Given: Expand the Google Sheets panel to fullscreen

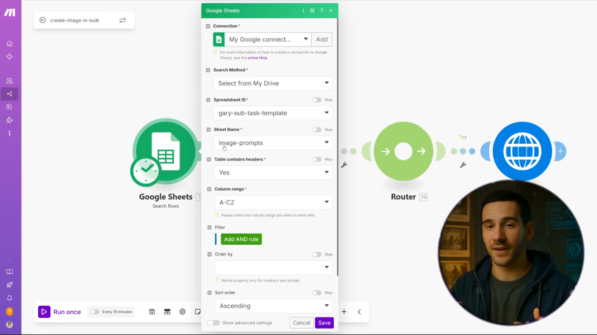Looking at the screenshot, I should (312, 10).
